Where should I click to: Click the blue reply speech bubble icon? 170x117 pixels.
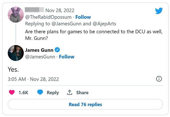(40, 93)
